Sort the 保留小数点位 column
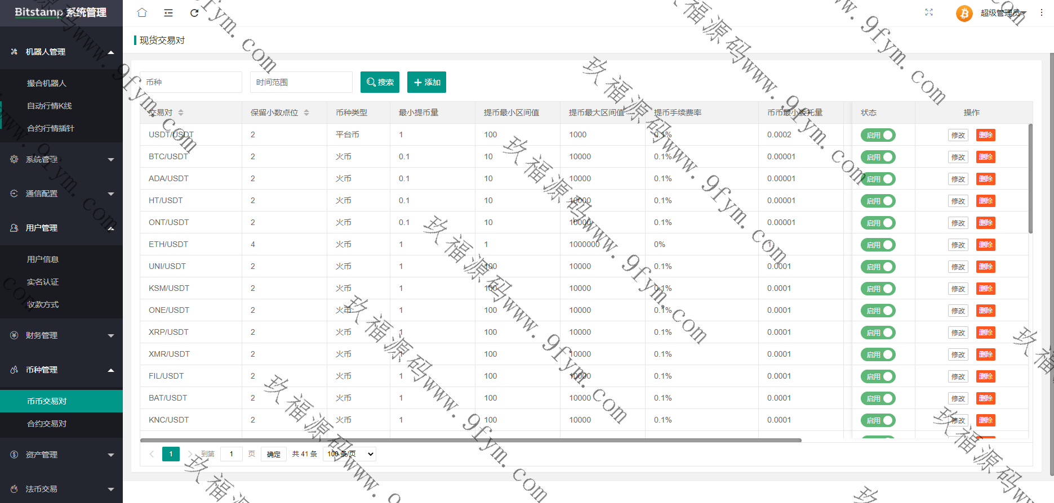 [x=306, y=113]
